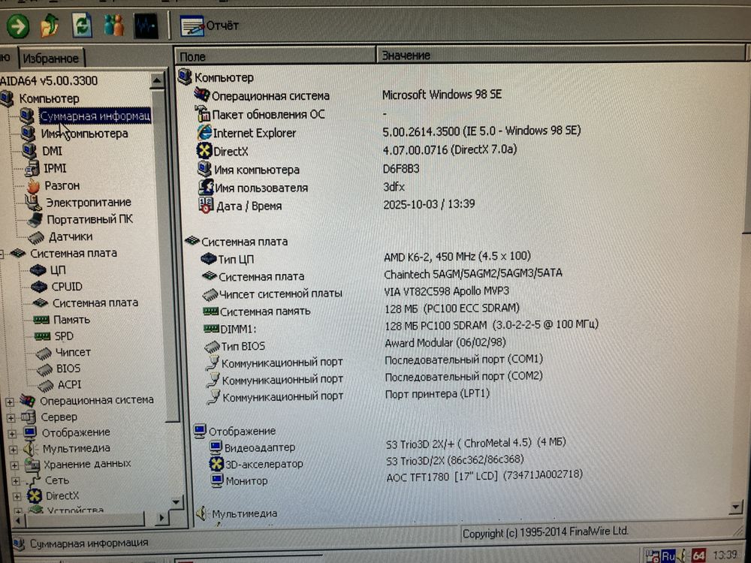The width and height of the screenshot is (751, 563).
Task: Click the right pane scroll-down arrow
Action: tap(735, 508)
